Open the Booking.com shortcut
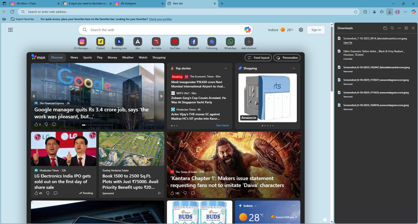Image resolution: width=418 pixels, height=224 pixels. [x=119, y=42]
